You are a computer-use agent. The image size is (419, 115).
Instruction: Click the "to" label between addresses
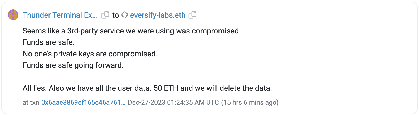115,15
